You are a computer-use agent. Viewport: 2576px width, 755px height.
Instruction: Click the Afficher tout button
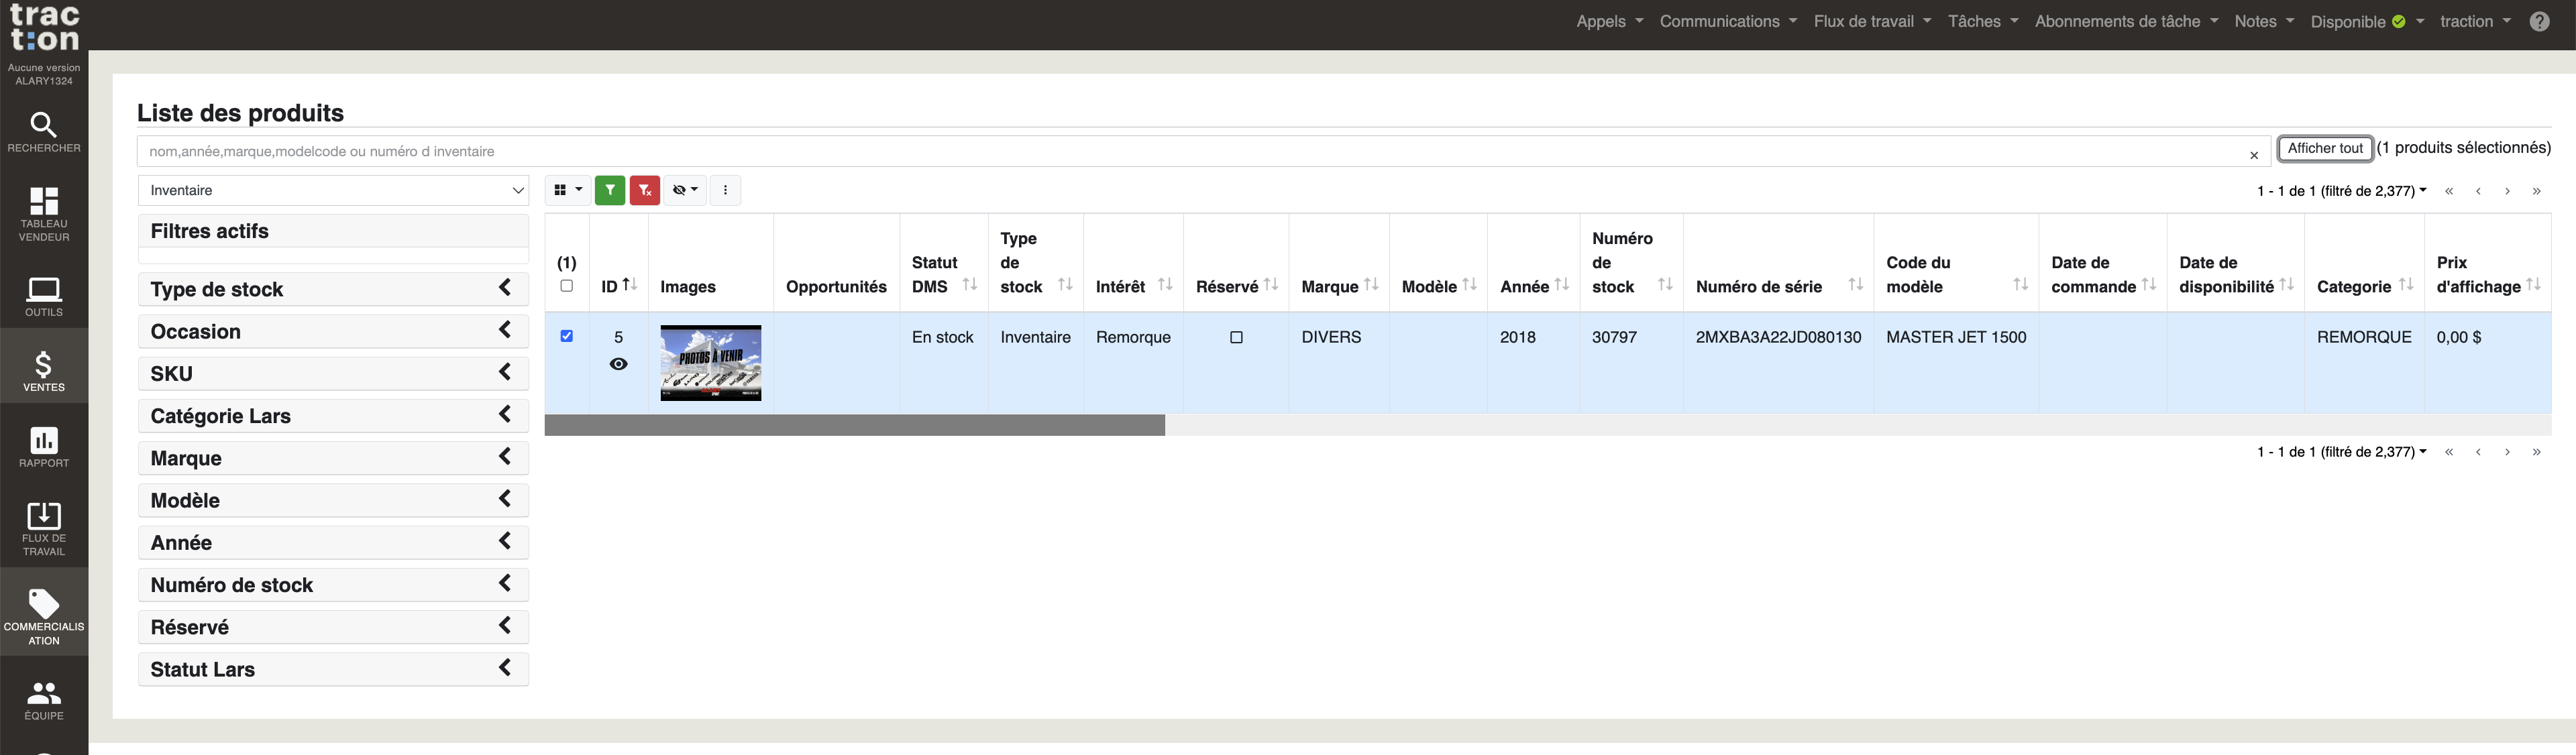point(2325,148)
